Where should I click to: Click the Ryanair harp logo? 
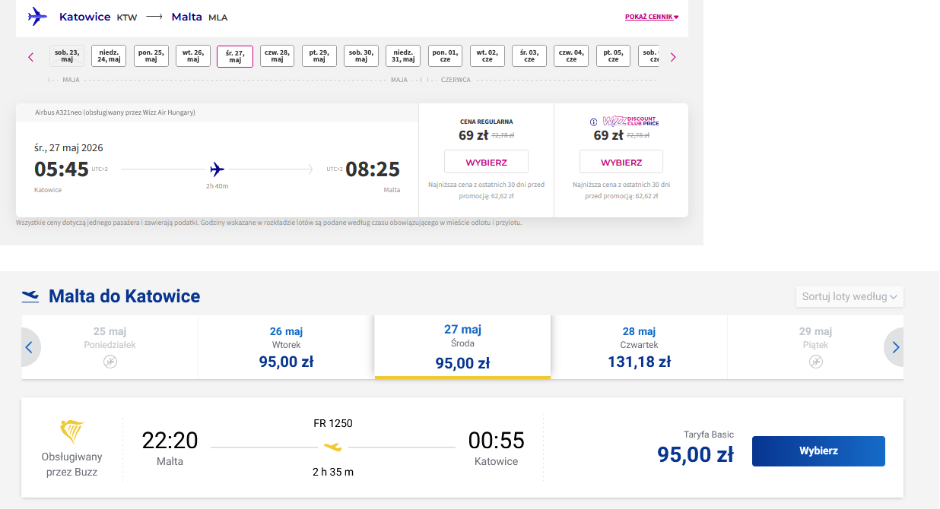click(x=72, y=432)
